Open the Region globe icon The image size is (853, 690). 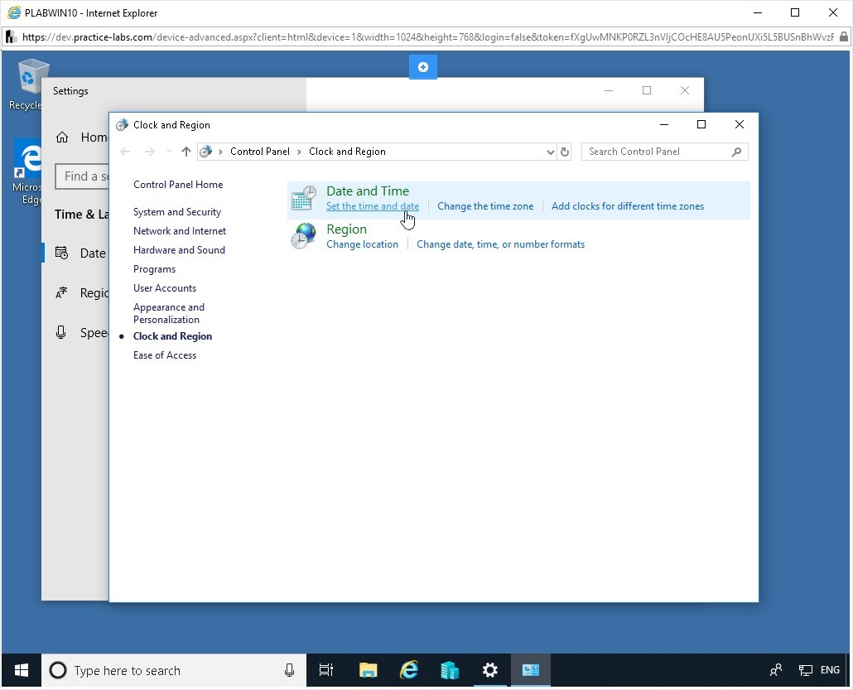pyautogui.click(x=304, y=236)
